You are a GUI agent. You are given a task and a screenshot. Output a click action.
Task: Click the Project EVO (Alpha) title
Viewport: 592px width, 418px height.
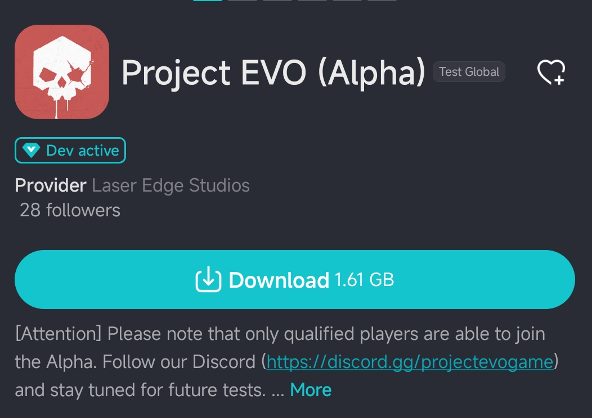click(273, 72)
